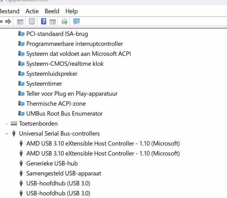The image size is (227, 198).
Task: Click the update driver toolbar icon
Action: coord(64,21)
